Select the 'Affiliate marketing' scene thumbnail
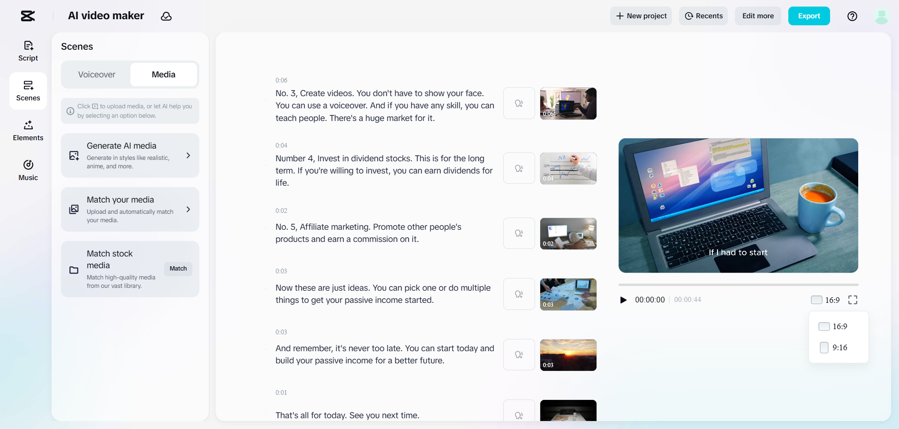This screenshot has height=429, width=899. pyautogui.click(x=568, y=233)
